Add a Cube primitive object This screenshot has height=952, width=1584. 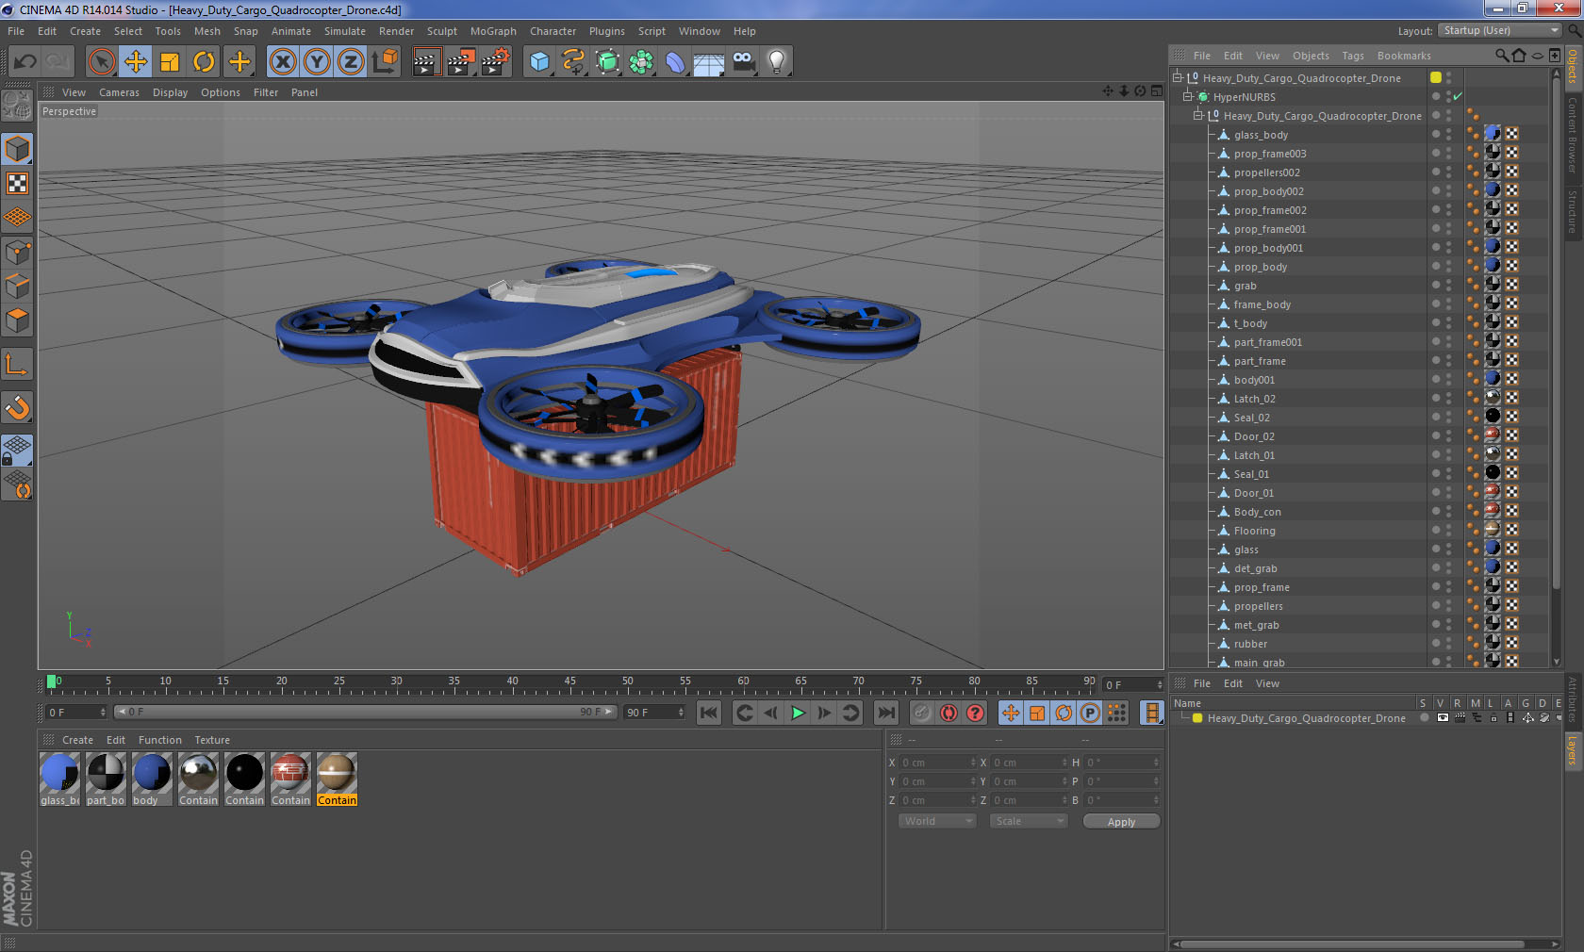click(x=539, y=62)
